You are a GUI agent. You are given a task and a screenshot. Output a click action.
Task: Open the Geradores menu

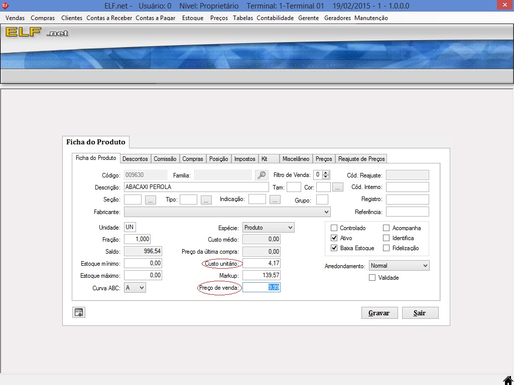coord(337,18)
